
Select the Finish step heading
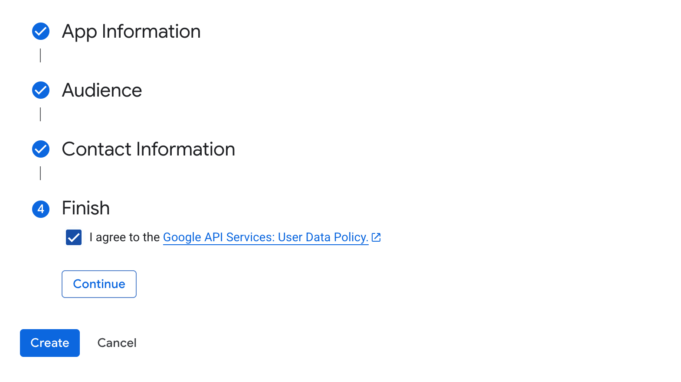(x=86, y=208)
